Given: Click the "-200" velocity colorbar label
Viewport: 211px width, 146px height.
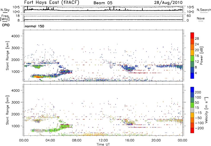Looking at the screenshot, I should pyautogui.click(x=199, y=128).
